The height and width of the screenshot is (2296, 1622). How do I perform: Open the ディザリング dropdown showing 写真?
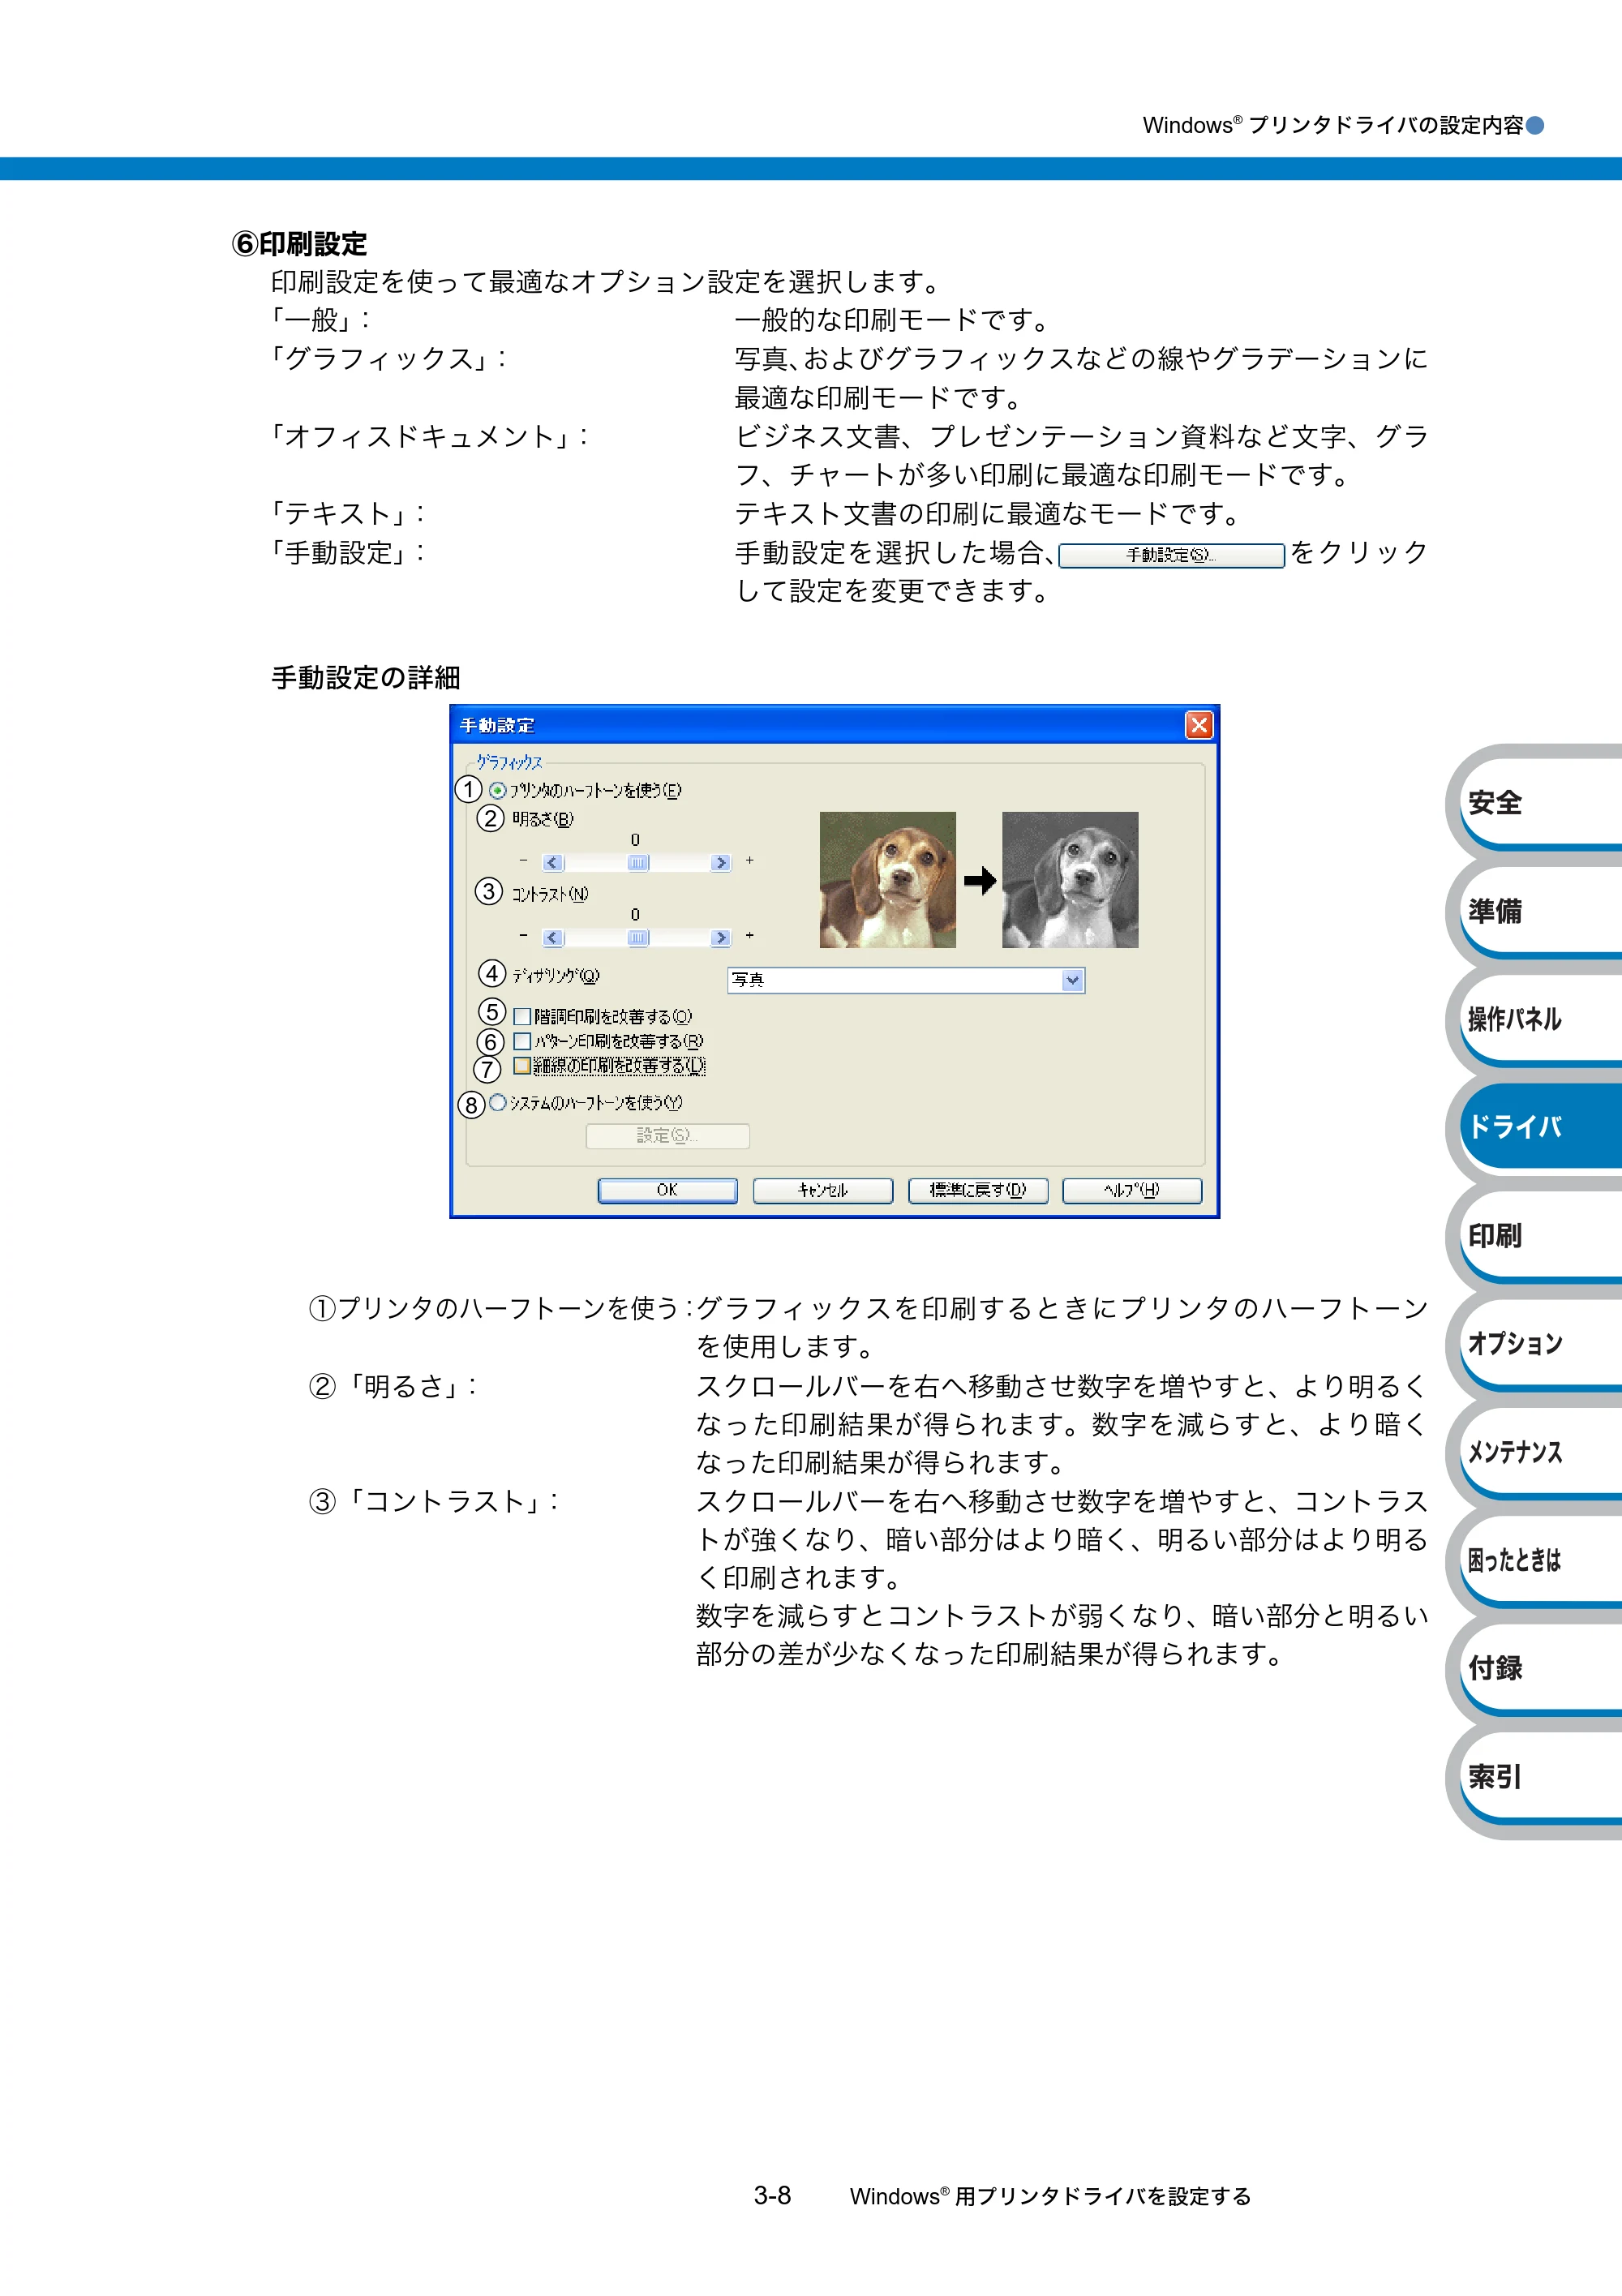pyautogui.click(x=906, y=980)
